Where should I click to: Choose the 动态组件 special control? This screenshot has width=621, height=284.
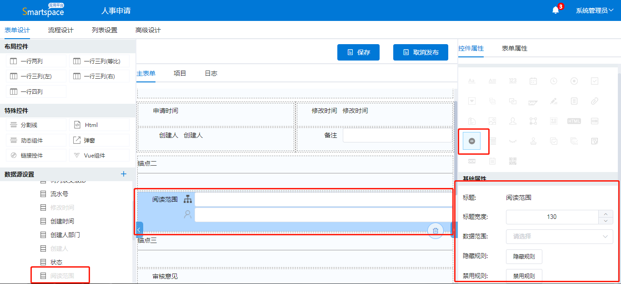point(36,140)
